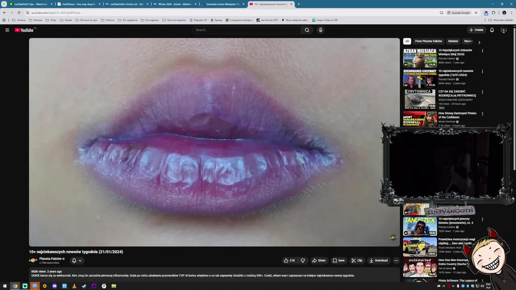Image resolution: width=516 pixels, height=290 pixels.
Task: Open the Planeta Faktów channel name link
Action: coord(50,259)
